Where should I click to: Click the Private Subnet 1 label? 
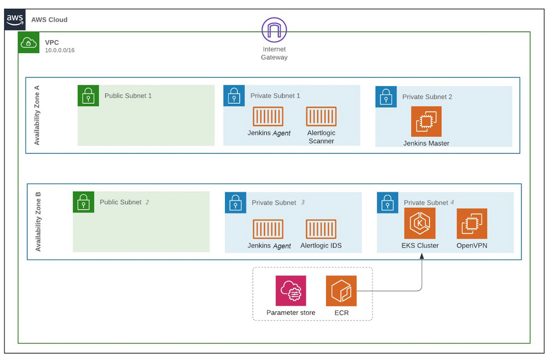[x=275, y=96]
